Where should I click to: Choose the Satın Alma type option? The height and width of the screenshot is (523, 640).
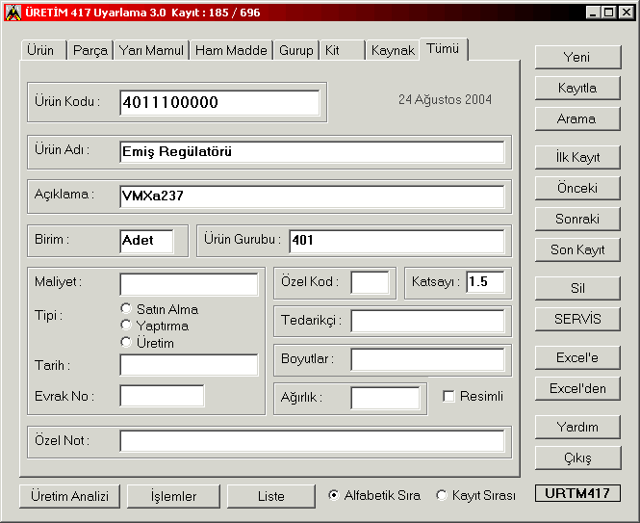pos(160,309)
